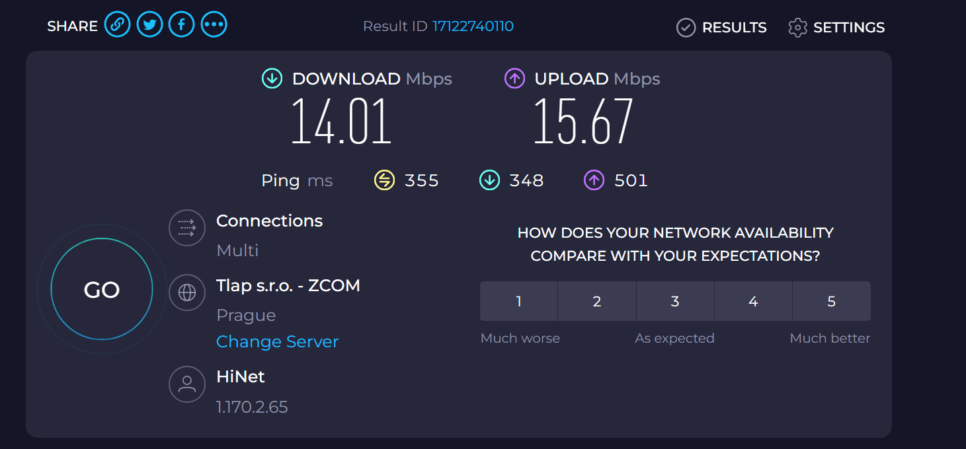
Task: Share result on Twitter
Action: coord(149,25)
